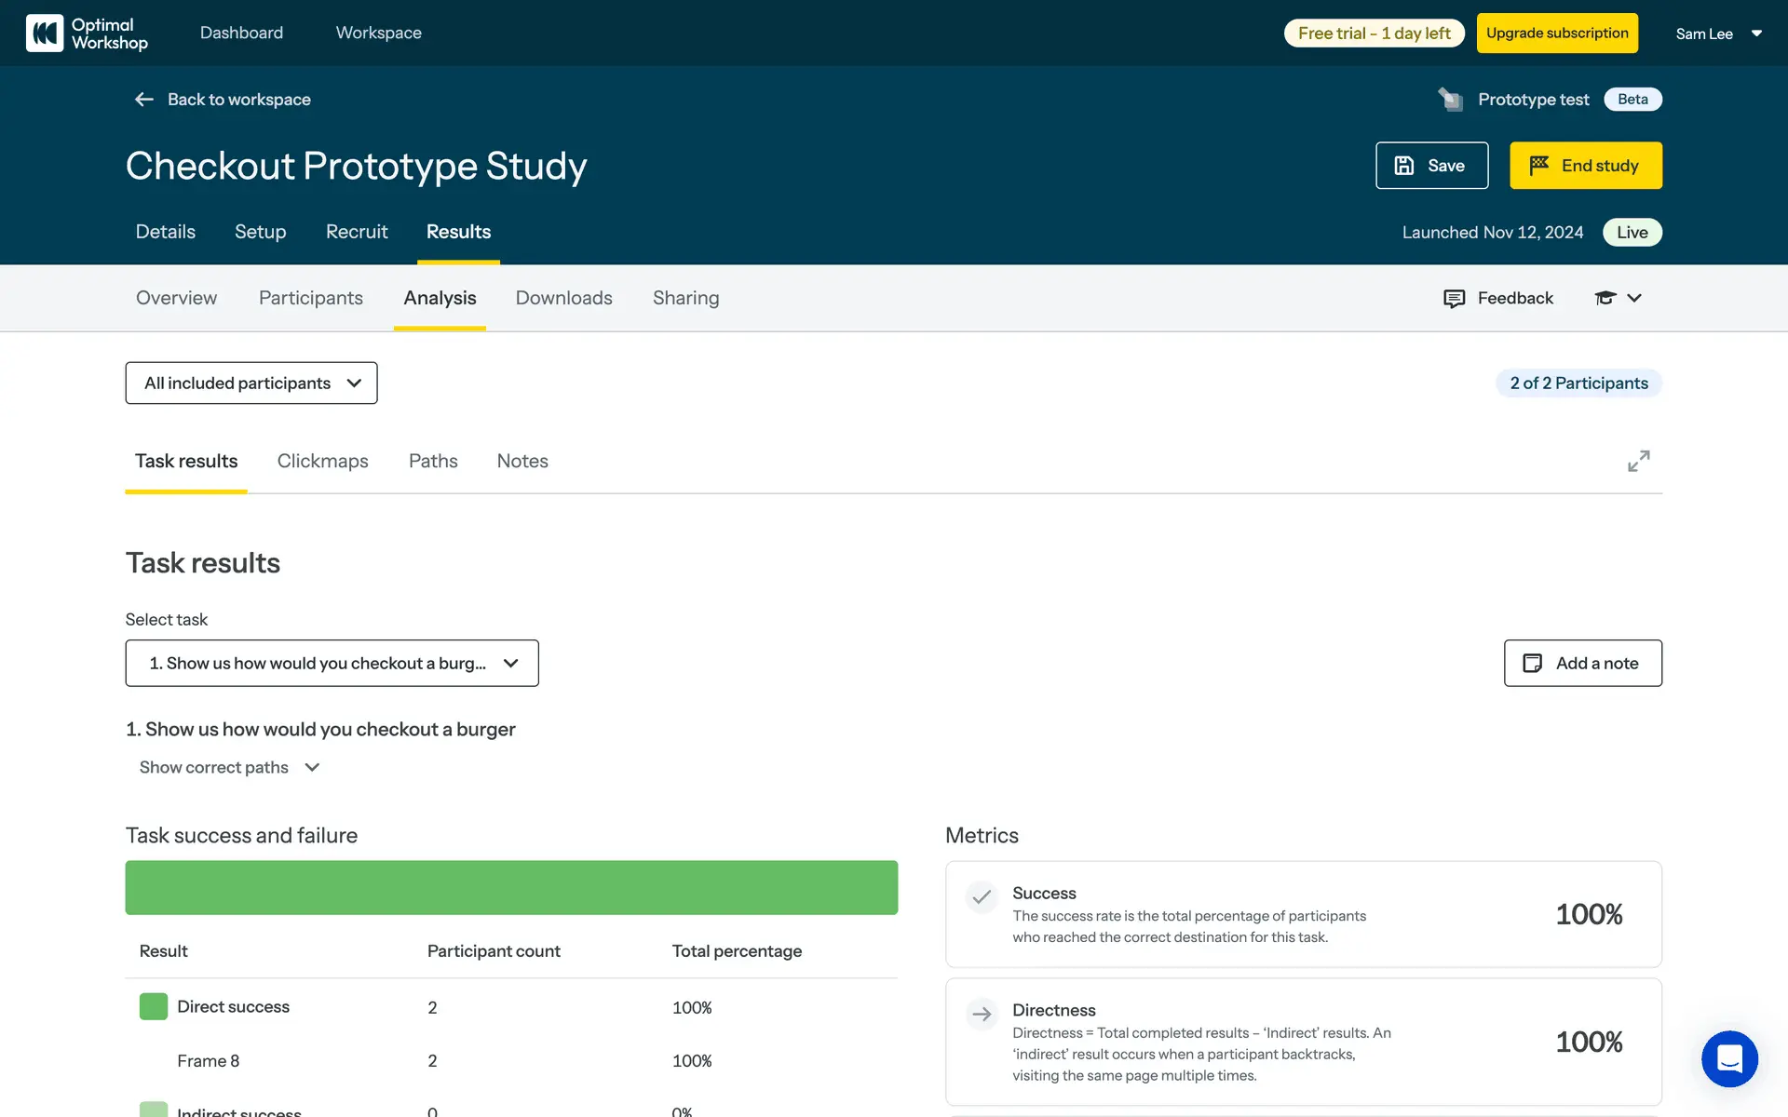Viewport: 1788px width, 1117px height.
Task: Open the Select task dropdown
Action: pyautogui.click(x=332, y=664)
